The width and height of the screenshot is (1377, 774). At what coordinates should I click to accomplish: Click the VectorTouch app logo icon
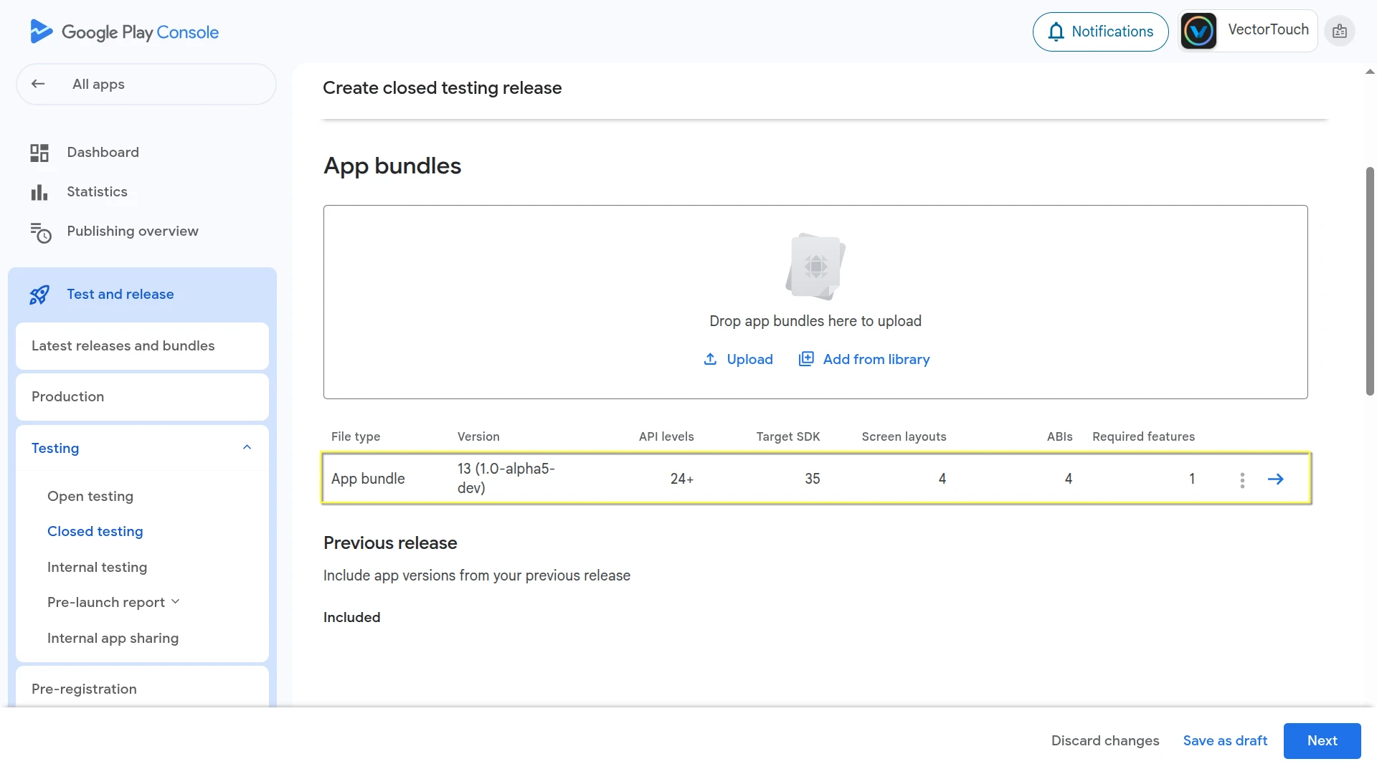pyautogui.click(x=1198, y=32)
